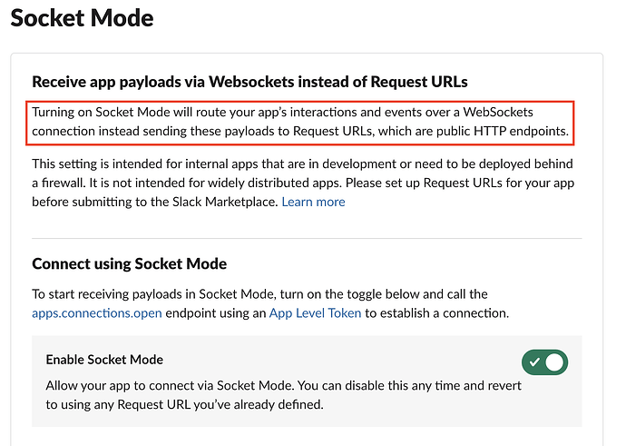Viewport: 626px width, 446px height.
Task: Open the Learn more link
Action: pos(313,202)
